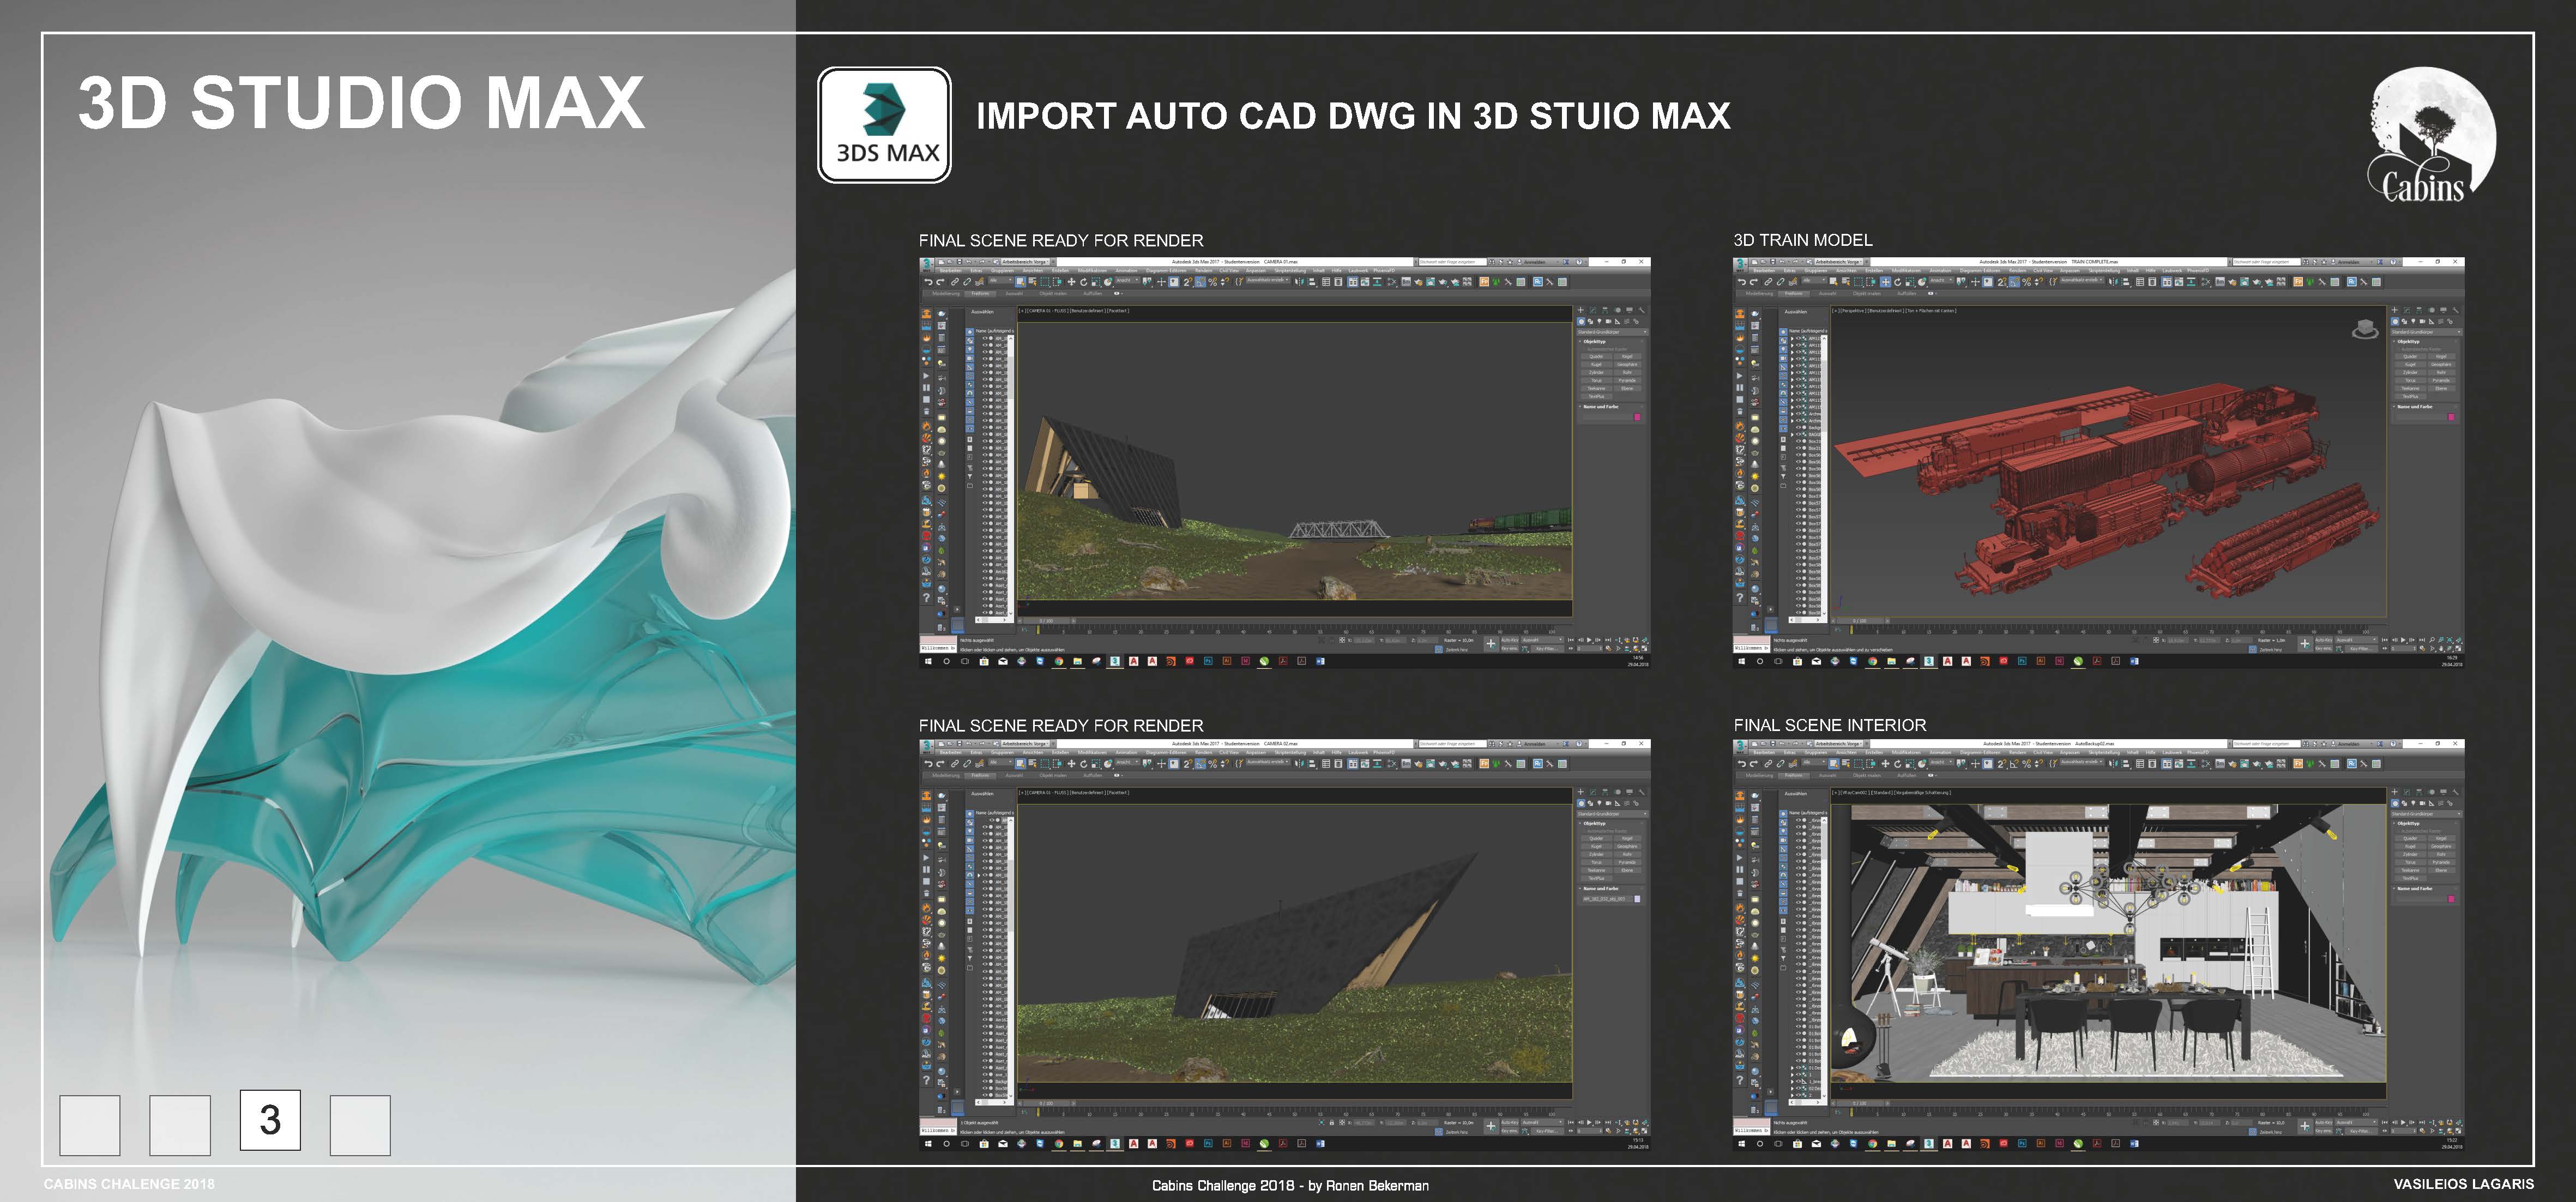This screenshot has width=2576, height=1202.
Task: Click 'Key-Filter...' button in AutoBackup02.max window
Action: [2361, 1131]
